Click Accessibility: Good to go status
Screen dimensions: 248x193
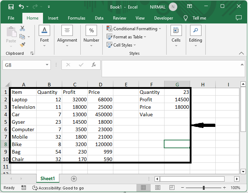tap(58, 188)
